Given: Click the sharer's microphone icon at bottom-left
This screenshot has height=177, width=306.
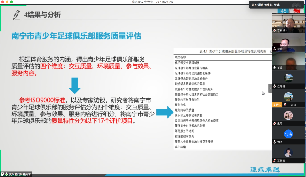Looking at the screenshot, I should [x=7, y=174].
